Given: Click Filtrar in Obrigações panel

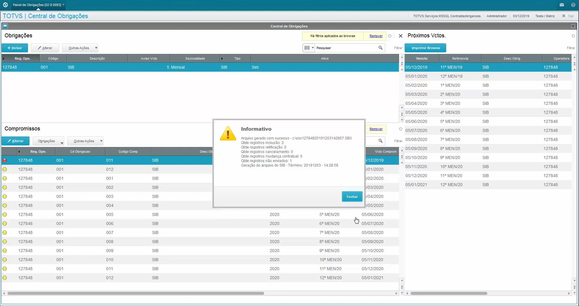Looking at the screenshot, I should [x=398, y=48].
